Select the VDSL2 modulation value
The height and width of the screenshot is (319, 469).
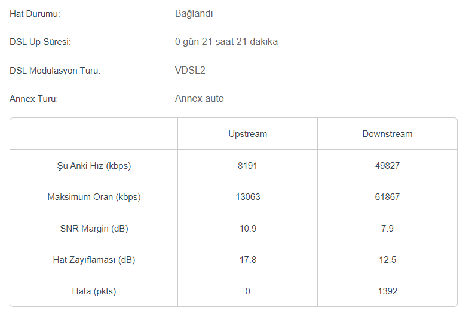coord(190,71)
